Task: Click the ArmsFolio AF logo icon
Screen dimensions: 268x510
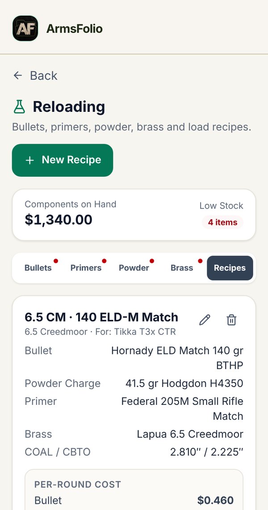Action: tap(25, 29)
